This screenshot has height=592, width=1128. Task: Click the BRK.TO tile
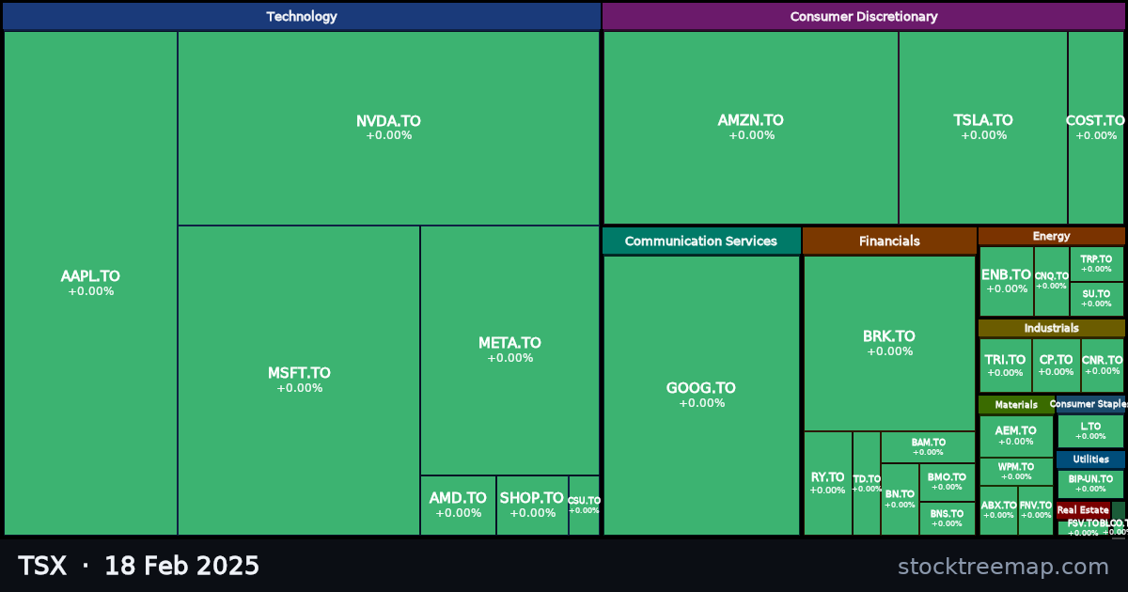pyautogui.click(x=889, y=343)
